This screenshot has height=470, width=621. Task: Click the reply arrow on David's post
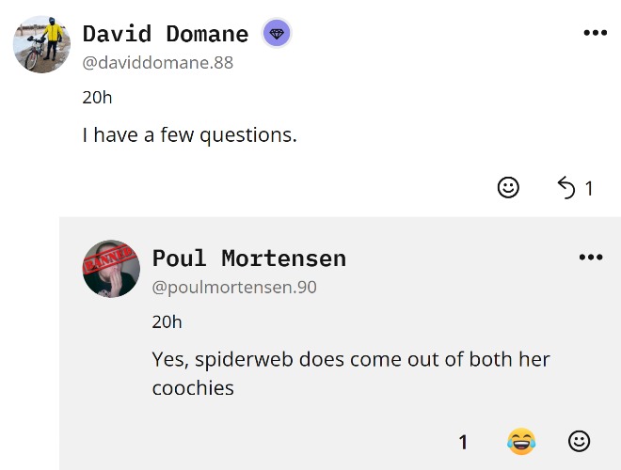(566, 188)
